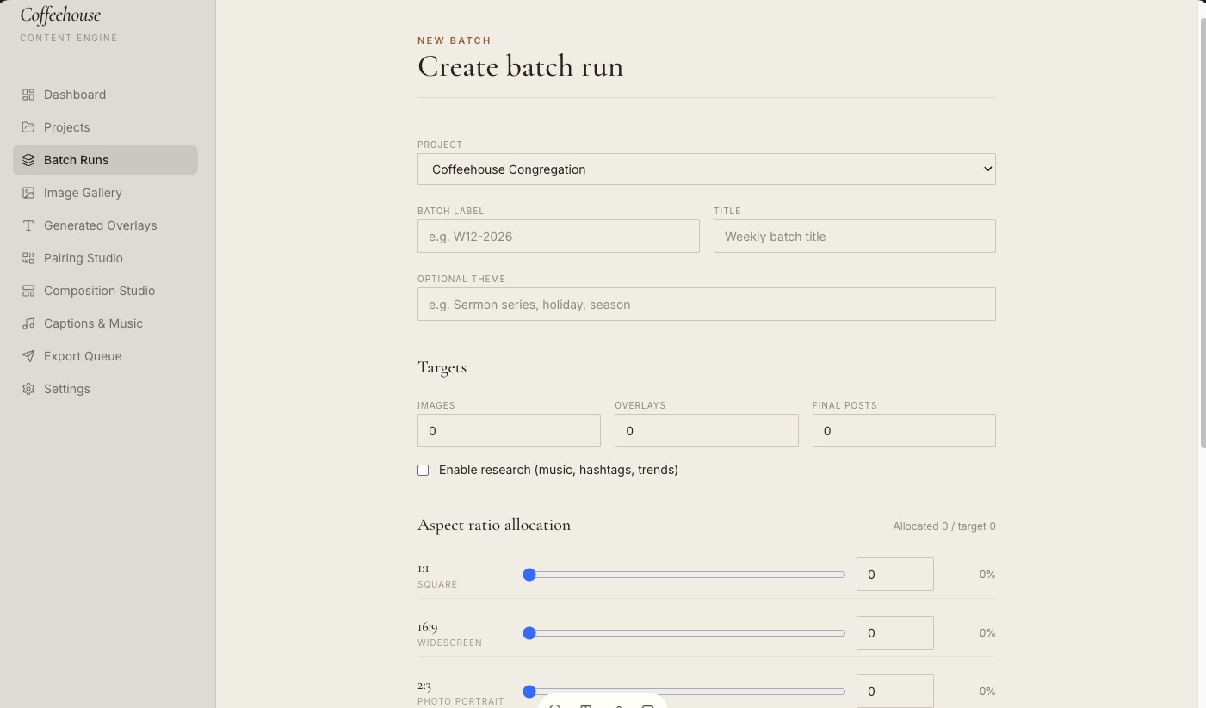Screen dimensions: 1206x708
Task: Click the Generated Overlays text icon
Action: click(28, 225)
